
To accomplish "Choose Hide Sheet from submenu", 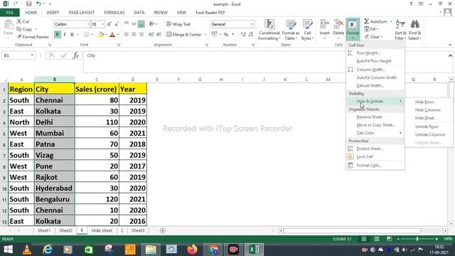I will pyautogui.click(x=428, y=118).
